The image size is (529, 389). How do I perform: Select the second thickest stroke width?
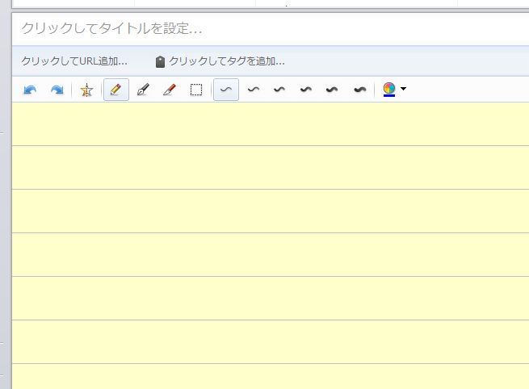[332, 90]
